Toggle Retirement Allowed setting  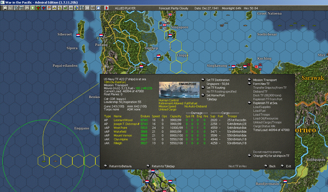point(171,103)
